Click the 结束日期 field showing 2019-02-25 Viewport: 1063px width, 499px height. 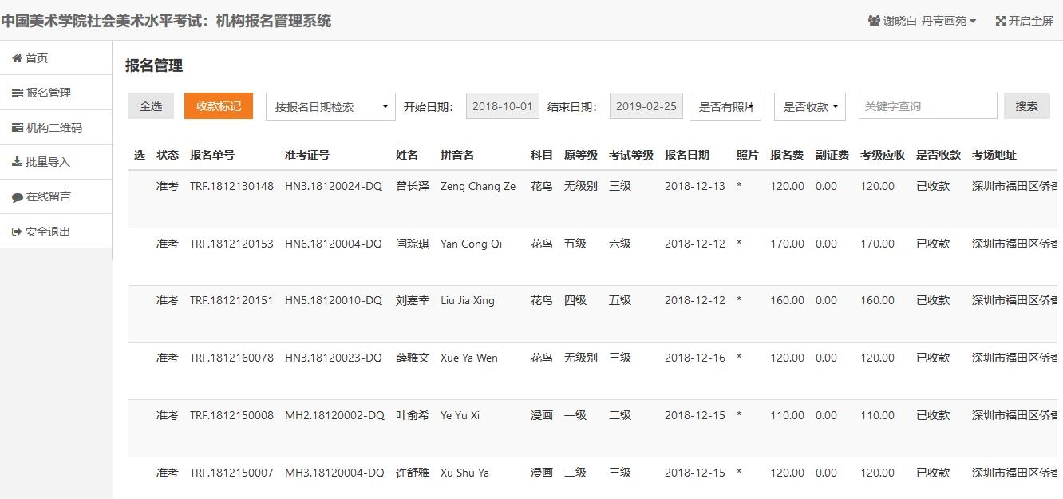[x=646, y=106]
